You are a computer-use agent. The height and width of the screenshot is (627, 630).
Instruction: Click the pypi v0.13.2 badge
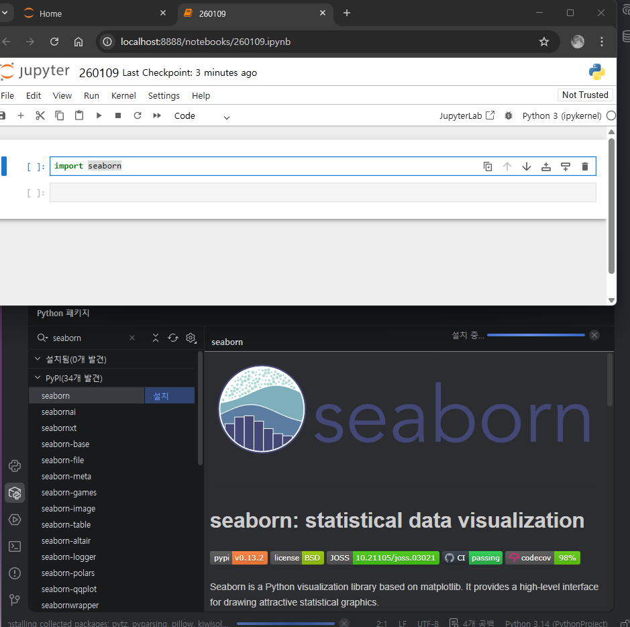tap(239, 558)
